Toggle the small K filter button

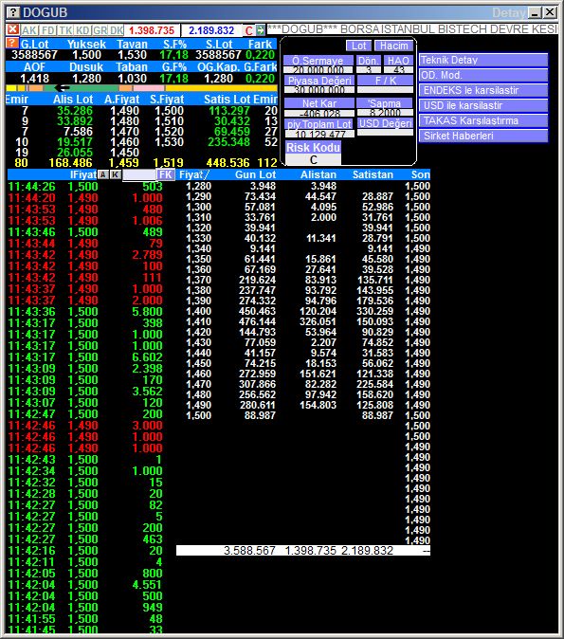point(116,174)
